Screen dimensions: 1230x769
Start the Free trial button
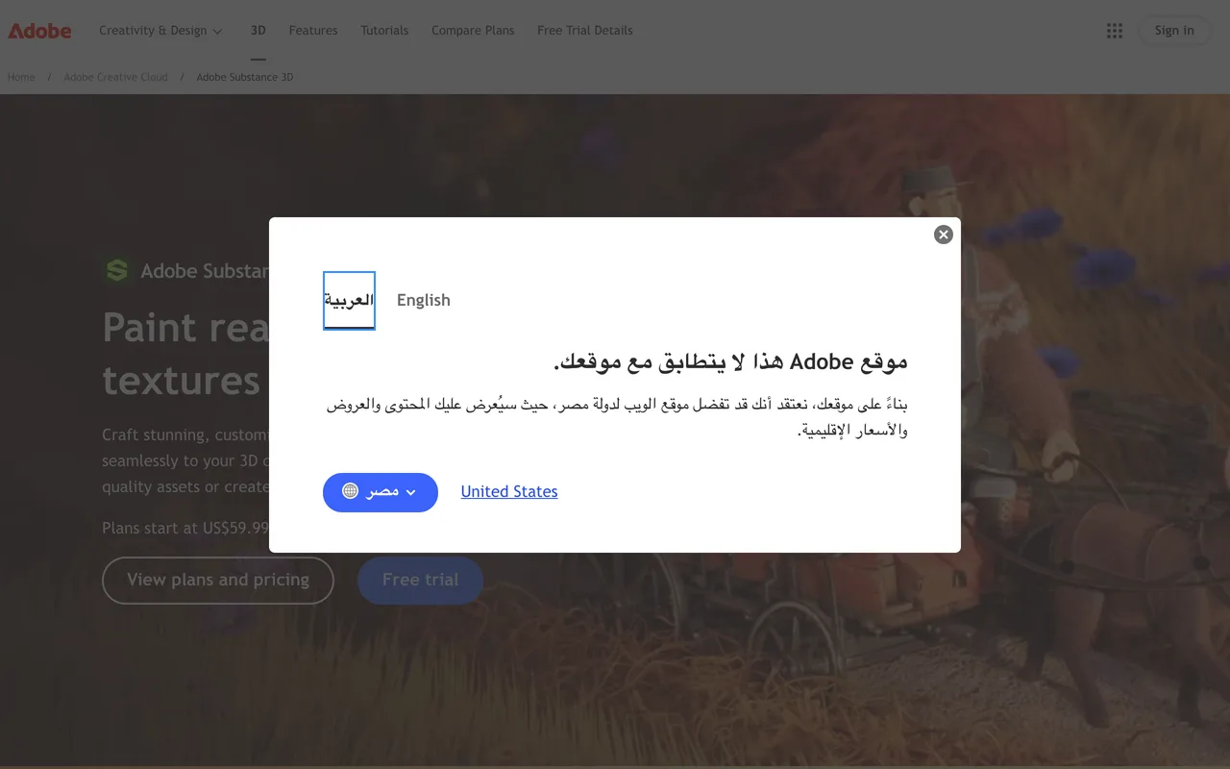[420, 580]
